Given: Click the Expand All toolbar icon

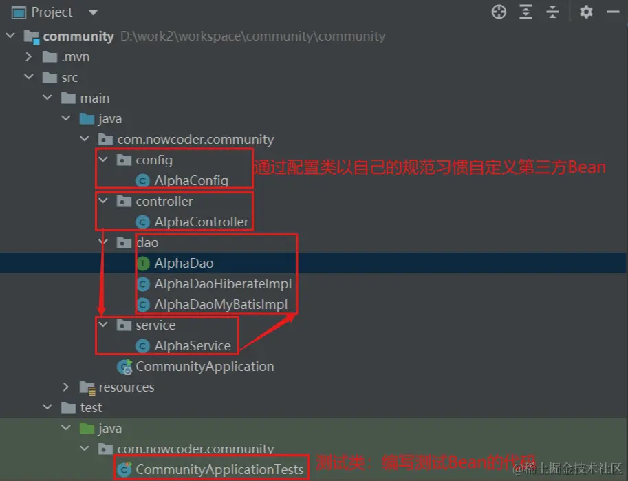Looking at the screenshot, I should (526, 12).
